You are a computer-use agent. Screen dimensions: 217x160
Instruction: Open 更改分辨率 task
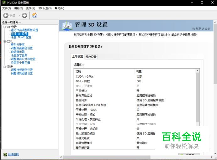(18, 44)
